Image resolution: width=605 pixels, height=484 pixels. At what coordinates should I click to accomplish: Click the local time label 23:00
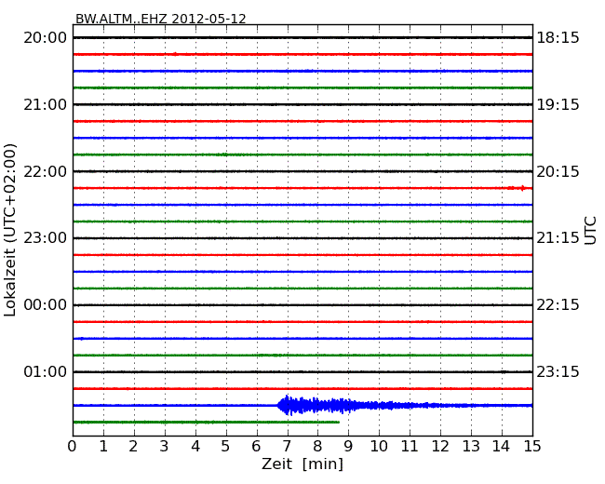tap(46, 238)
